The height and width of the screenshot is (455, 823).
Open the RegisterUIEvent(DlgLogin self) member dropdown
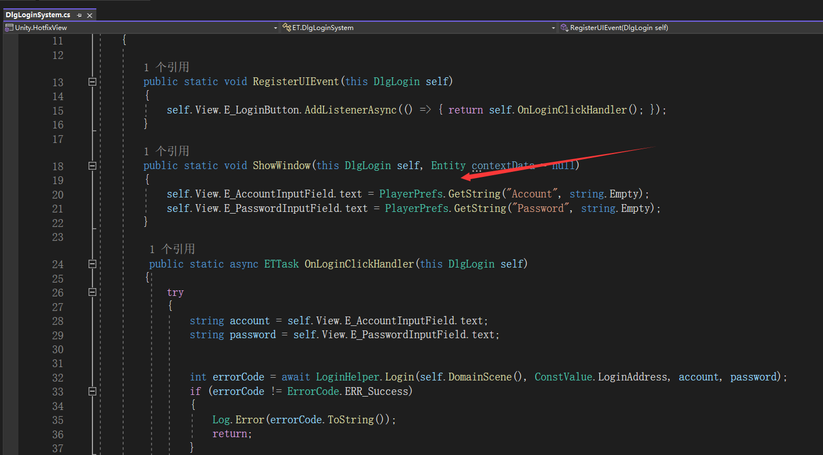point(690,27)
